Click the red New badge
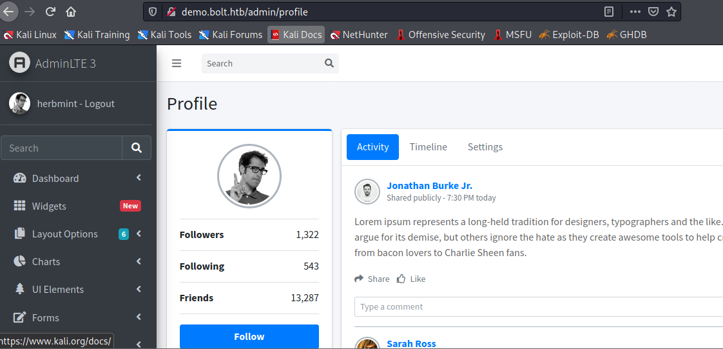This screenshot has height=349, width=723. pyautogui.click(x=131, y=206)
